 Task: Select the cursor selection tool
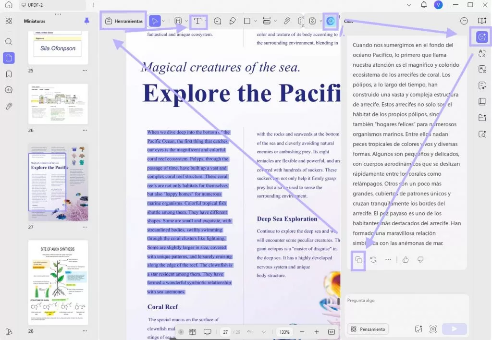[155, 21]
